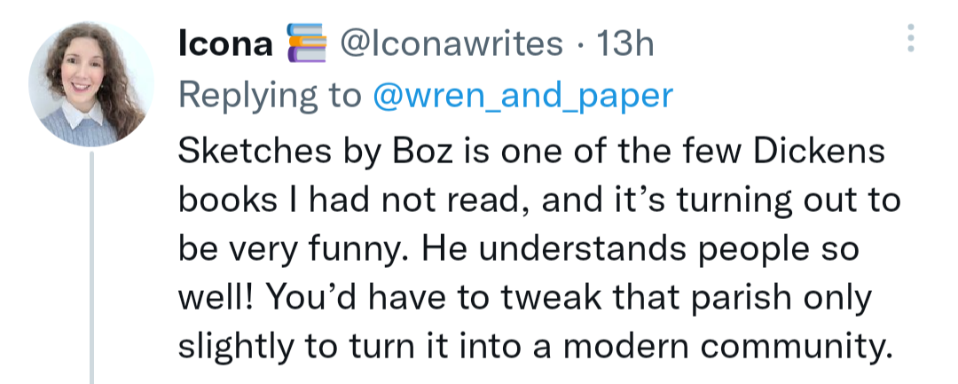The width and height of the screenshot is (958, 384).
Task: Click the vertical thread line below the avatar
Action: pos(92,266)
